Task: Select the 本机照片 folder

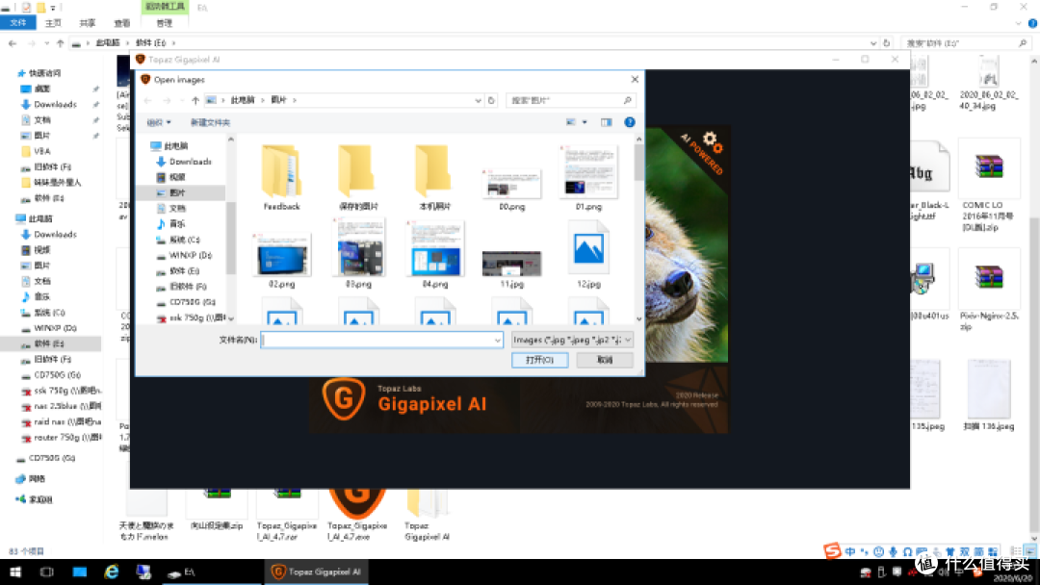Action: coord(435,177)
